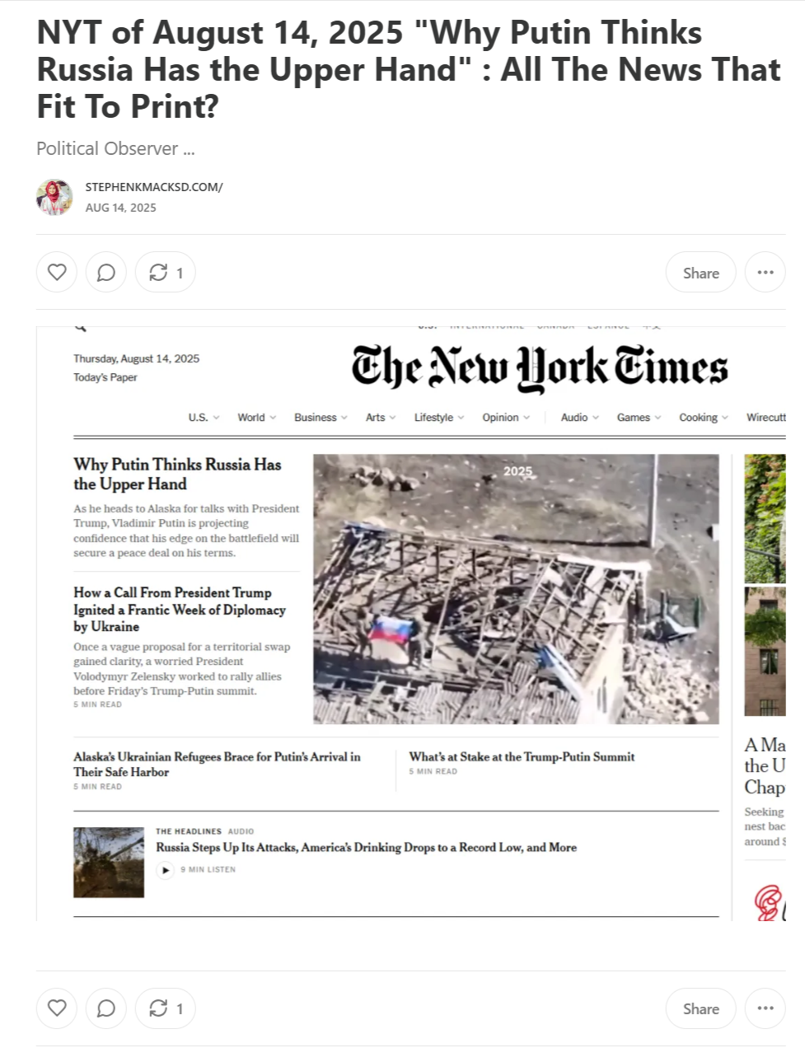Expand the Business dropdown in NYT nav
805x1057 pixels.
coord(321,418)
